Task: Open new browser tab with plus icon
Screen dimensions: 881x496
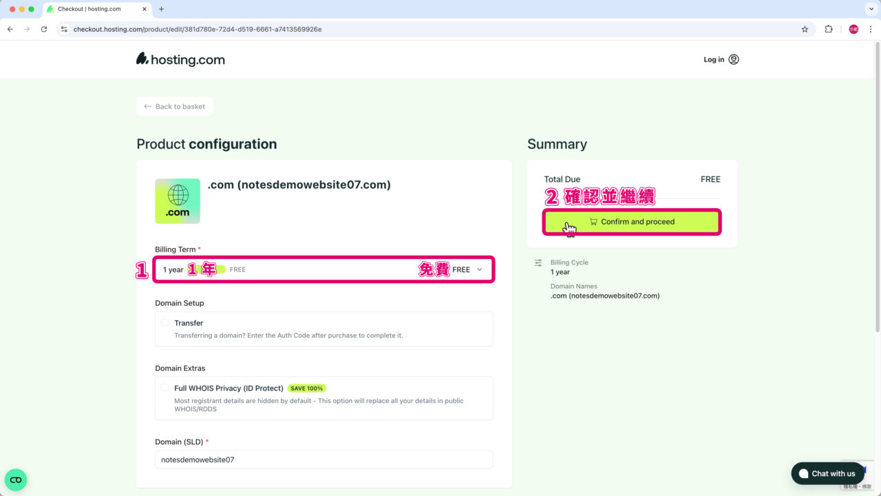Action: [161, 9]
